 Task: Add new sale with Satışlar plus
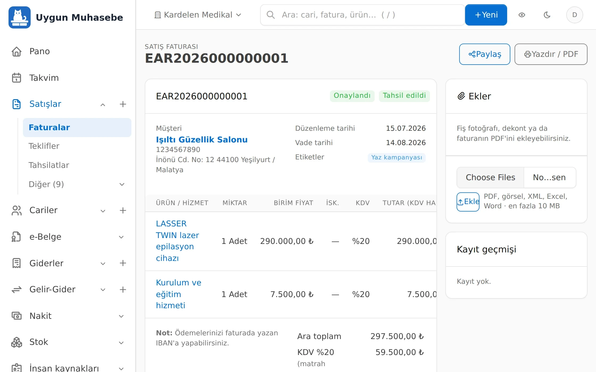[x=123, y=104]
